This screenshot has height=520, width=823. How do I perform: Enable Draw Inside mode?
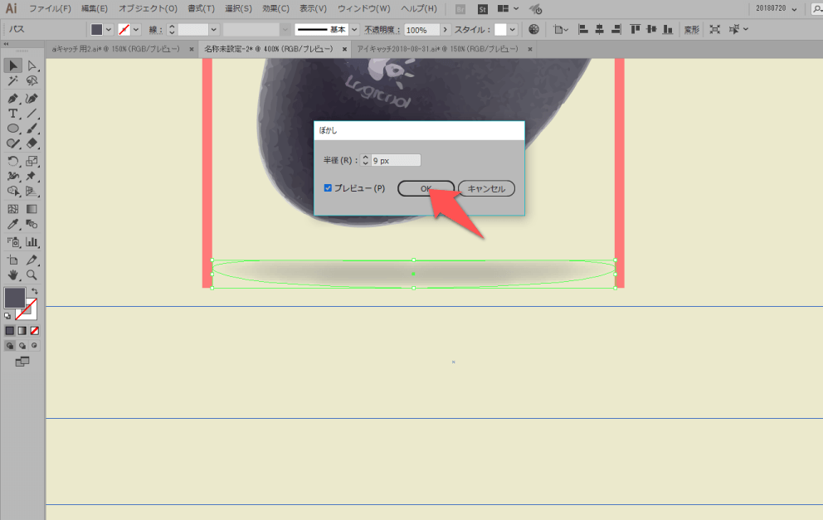(x=35, y=346)
